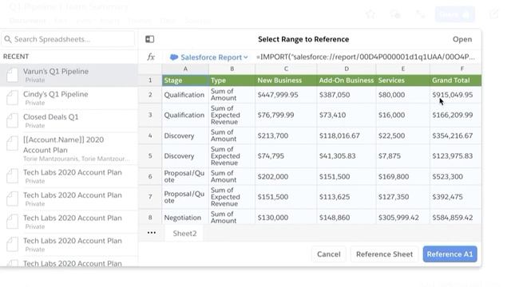The width and height of the screenshot is (511, 287).
Task: Select row 8 header
Action: pyautogui.click(x=150, y=217)
